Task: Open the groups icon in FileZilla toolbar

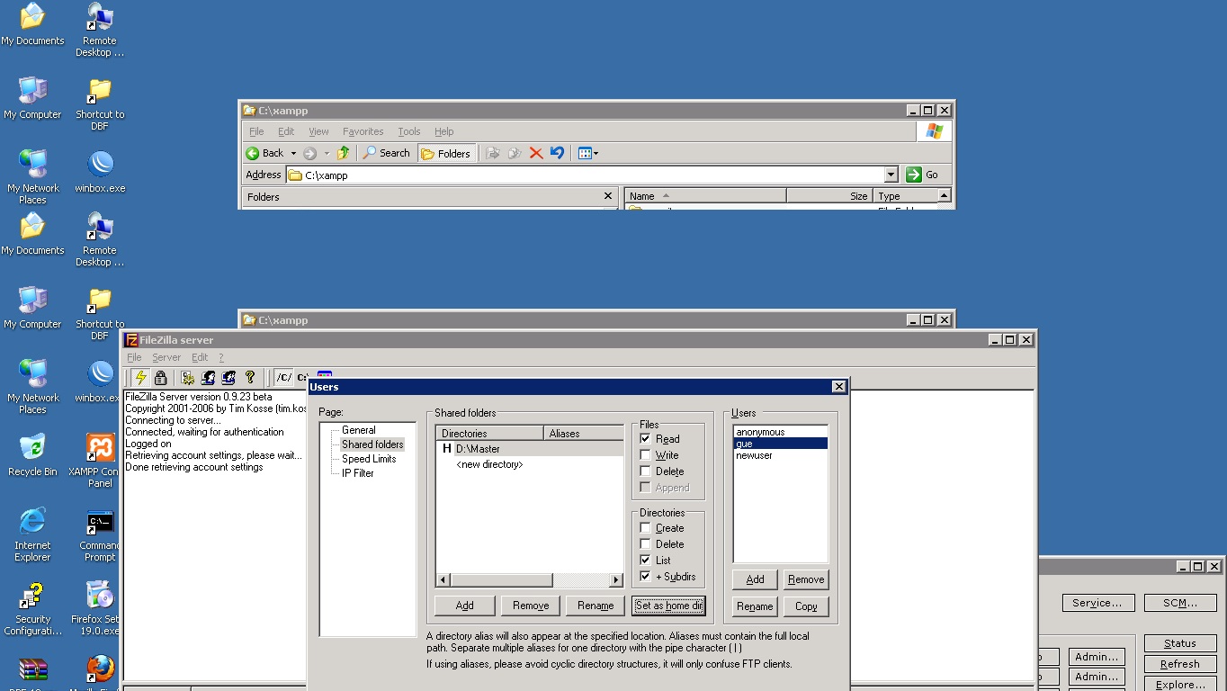Action: click(x=228, y=378)
